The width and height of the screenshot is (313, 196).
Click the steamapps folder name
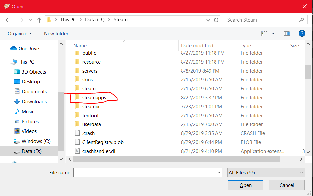pos(94,98)
